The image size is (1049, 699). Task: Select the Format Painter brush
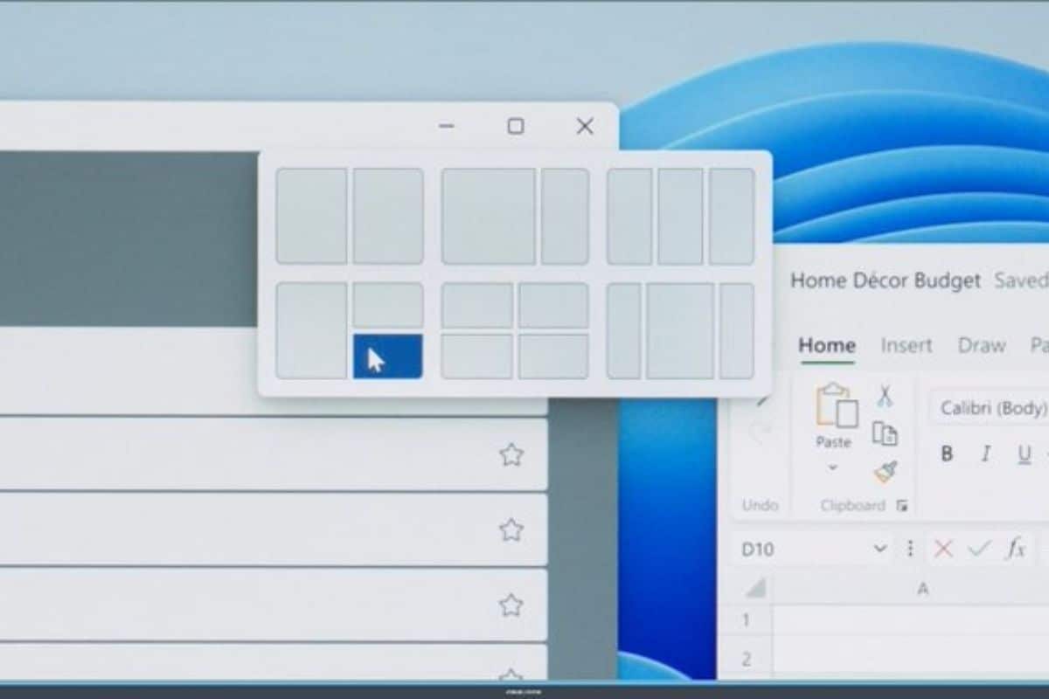click(885, 471)
